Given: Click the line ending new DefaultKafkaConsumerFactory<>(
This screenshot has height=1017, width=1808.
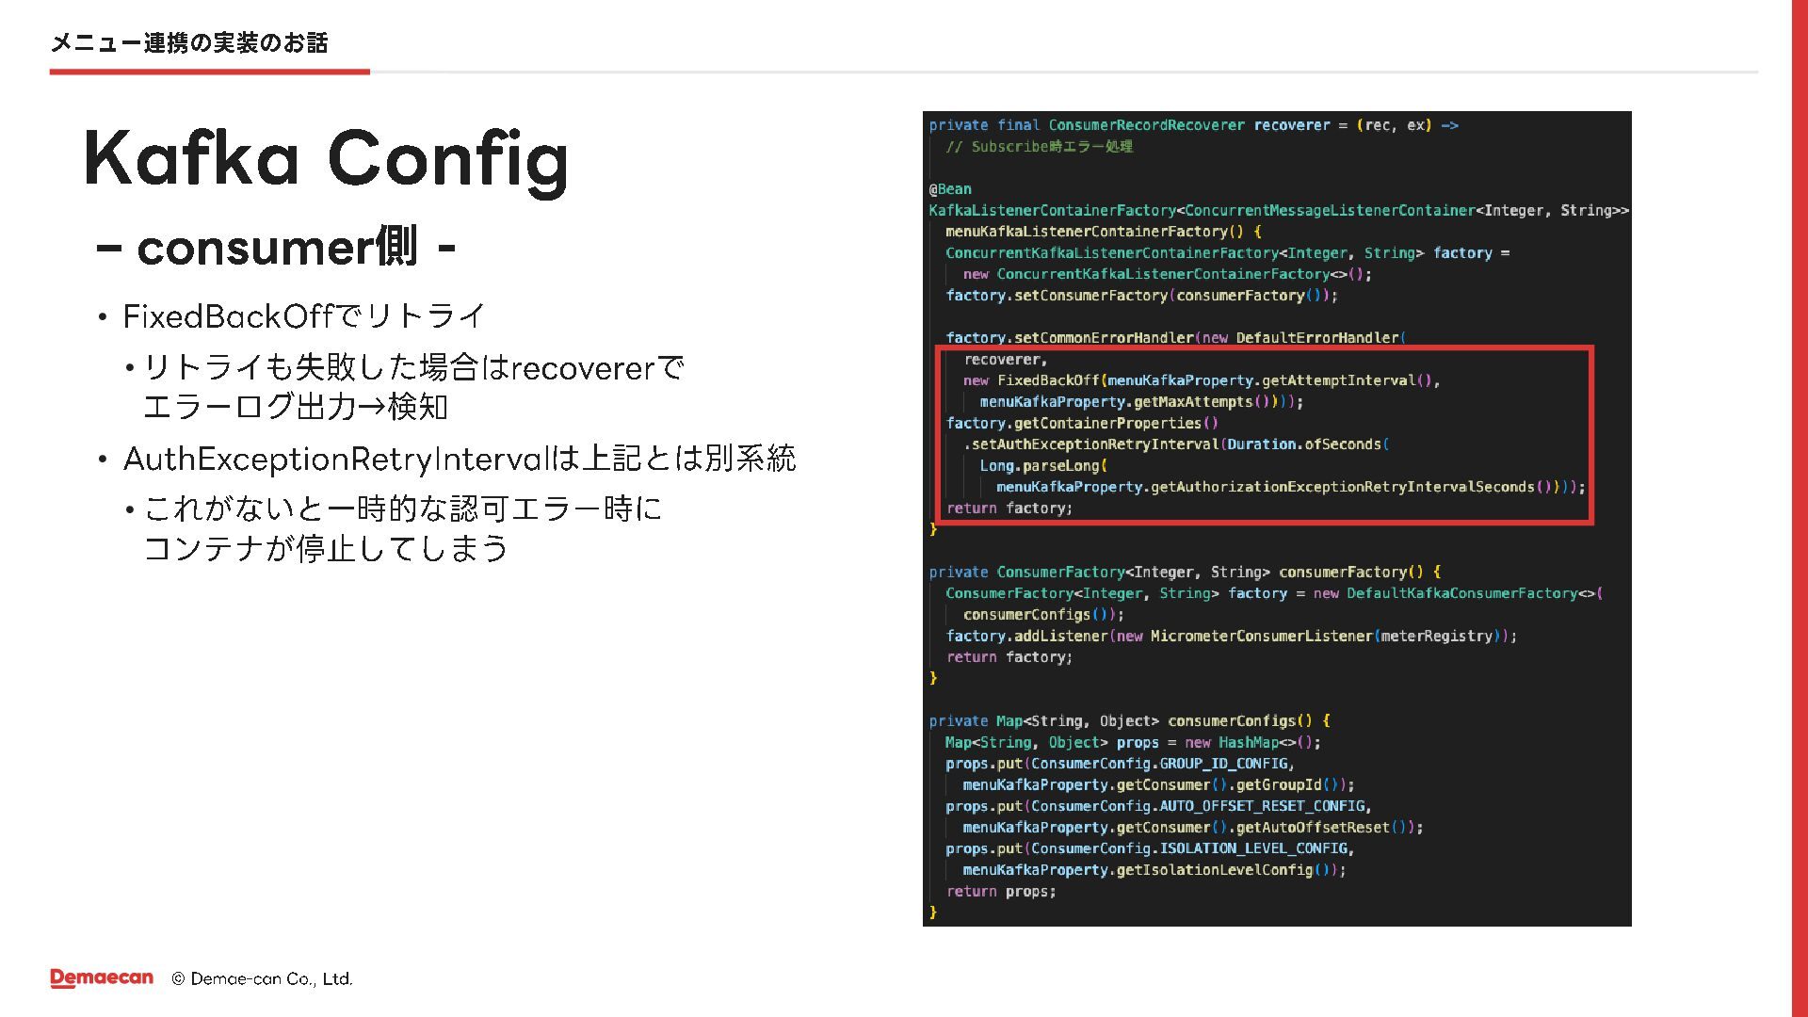Looking at the screenshot, I should [x=1274, y=593].
